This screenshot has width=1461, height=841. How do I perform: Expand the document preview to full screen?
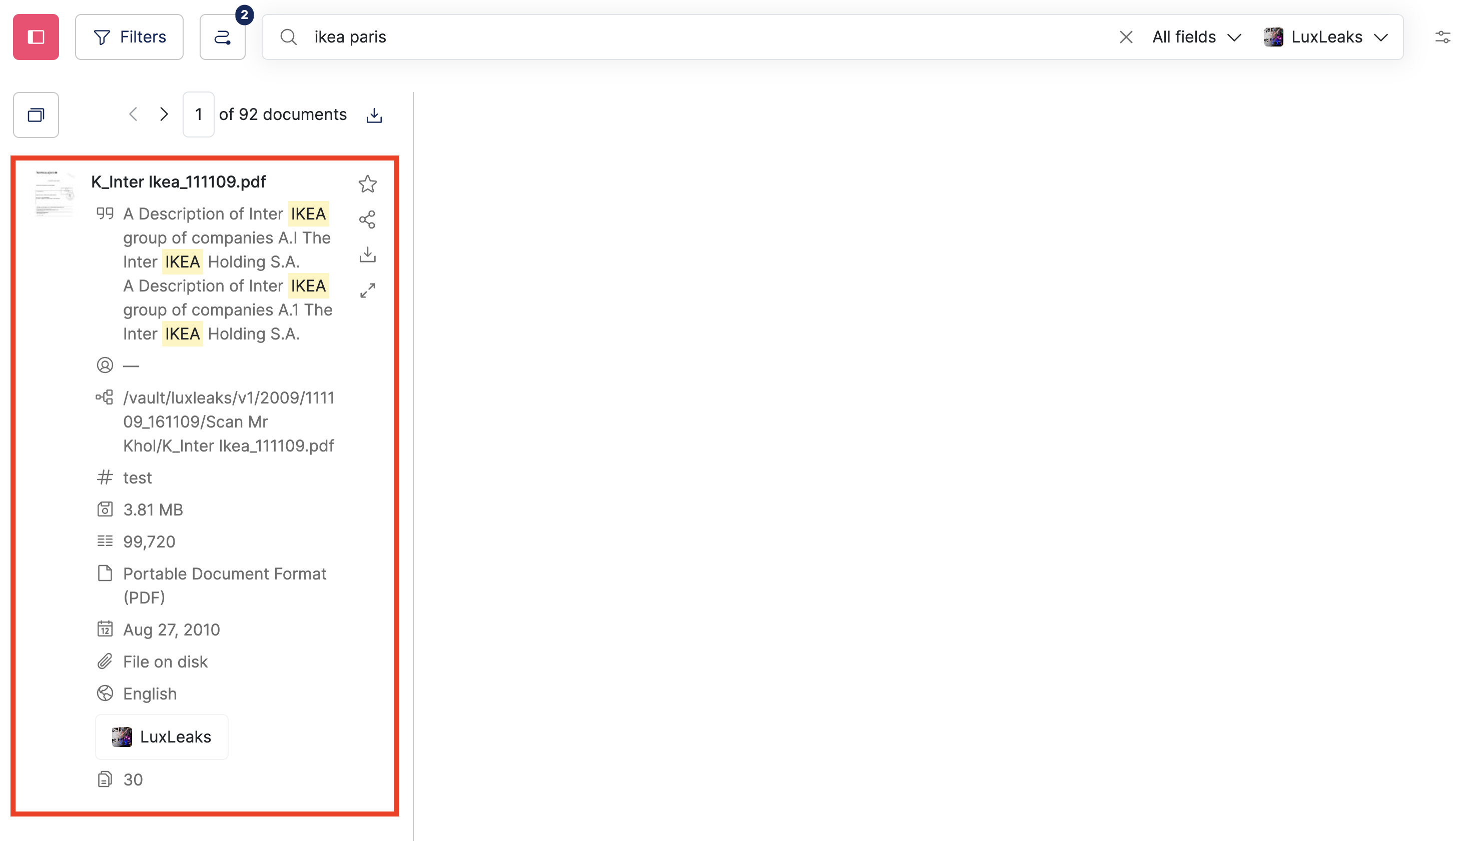(x=368, y=289)
